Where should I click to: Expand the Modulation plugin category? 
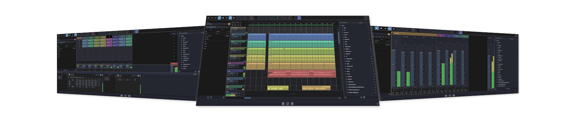coord(347,39)
